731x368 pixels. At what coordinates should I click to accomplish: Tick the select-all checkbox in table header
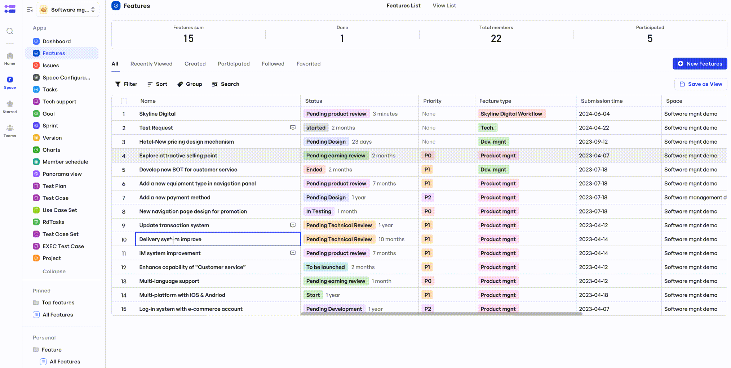click(x=124, y=101)
